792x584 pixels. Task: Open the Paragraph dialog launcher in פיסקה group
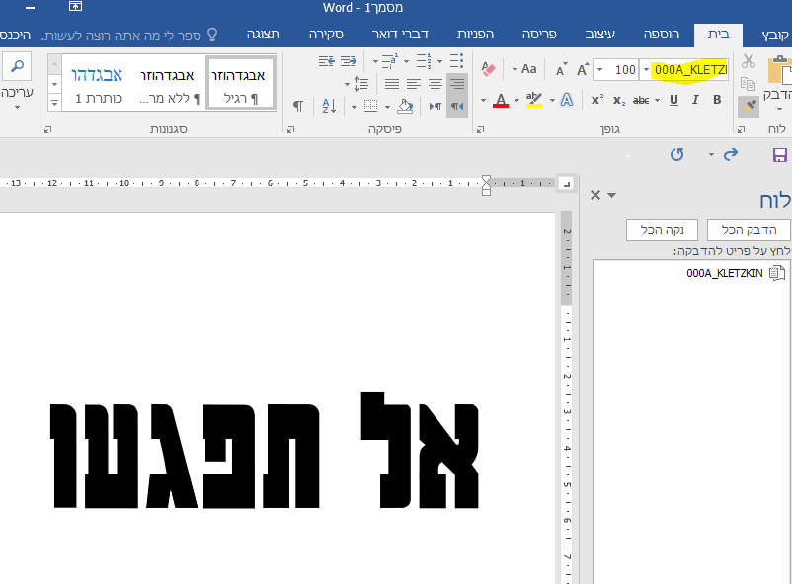[290, 129]
